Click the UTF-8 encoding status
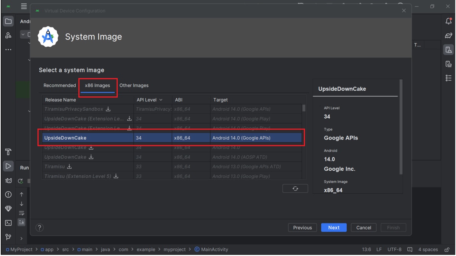The image size is (456, 256). point(394,249)
